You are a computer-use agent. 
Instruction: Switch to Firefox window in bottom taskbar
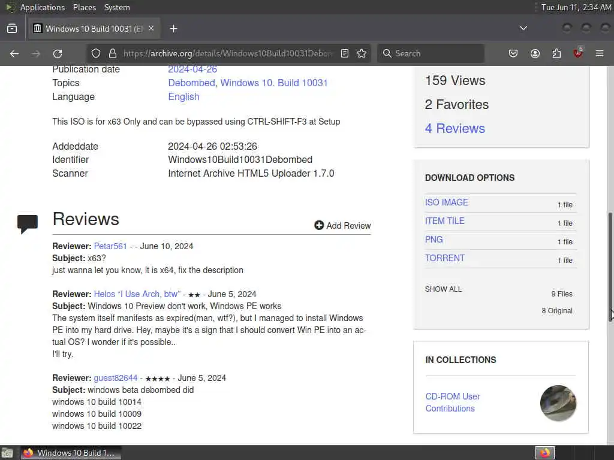coord(71,453)
